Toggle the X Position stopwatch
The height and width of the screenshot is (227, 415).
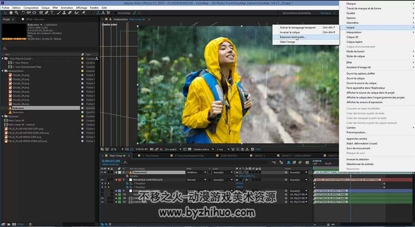click(127, 183)
